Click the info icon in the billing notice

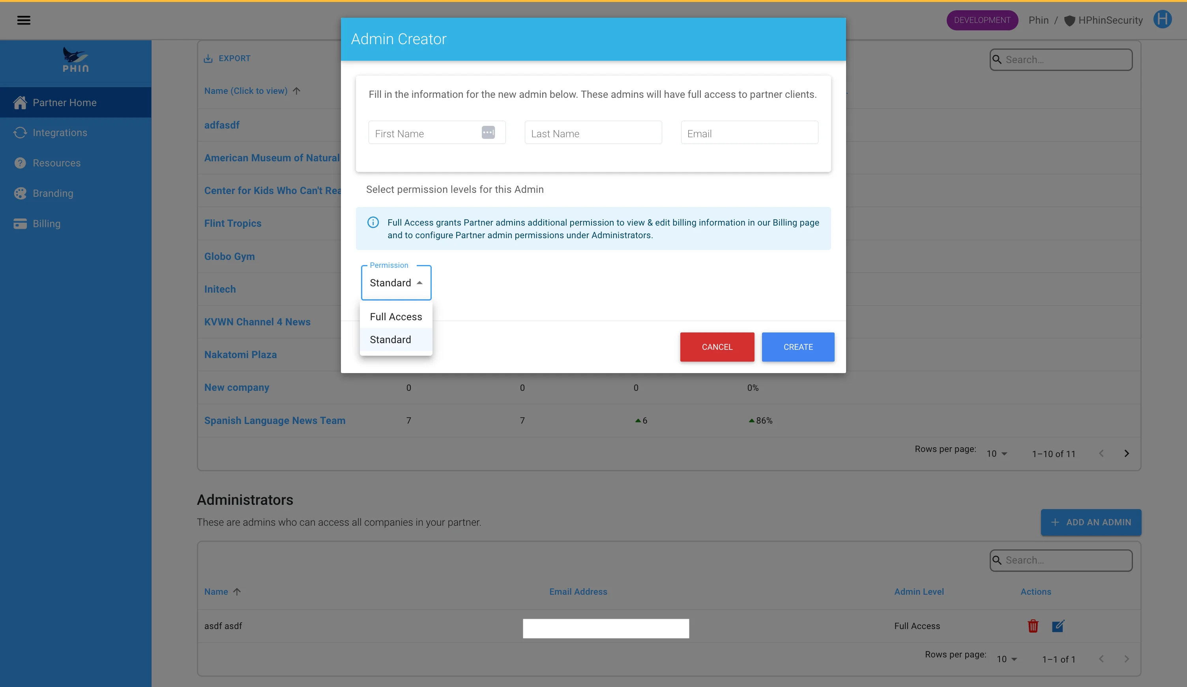point(373,222)
